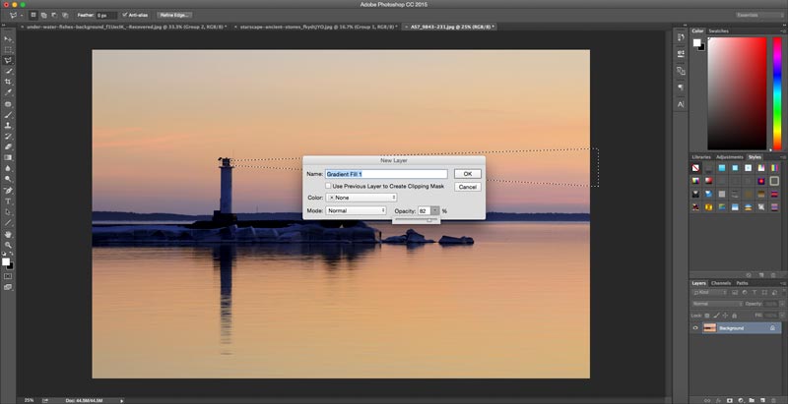Select the Type tool

[x=8, y=202]
